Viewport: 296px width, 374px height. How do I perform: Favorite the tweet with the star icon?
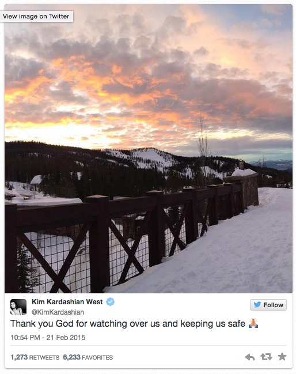282,357
